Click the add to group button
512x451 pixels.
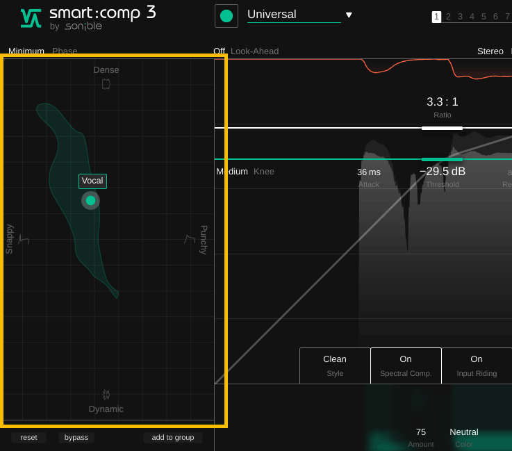pos(173,438)
